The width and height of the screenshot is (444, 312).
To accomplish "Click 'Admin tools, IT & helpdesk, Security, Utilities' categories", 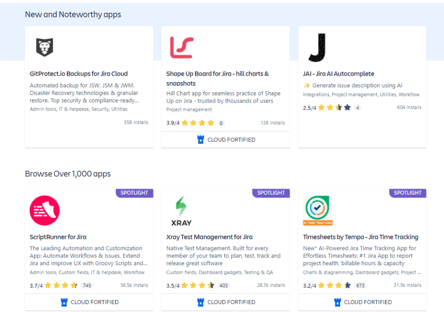I will pos(79,109).
